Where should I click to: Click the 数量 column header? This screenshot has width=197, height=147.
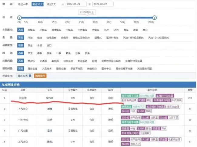click(190, 90)
